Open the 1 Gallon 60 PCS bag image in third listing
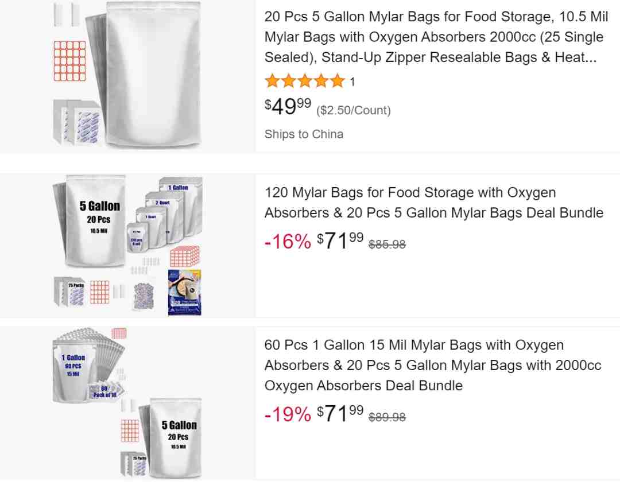The height and width of the screenshot is (489, 620). pyautogui.click(x=73, y=371)
